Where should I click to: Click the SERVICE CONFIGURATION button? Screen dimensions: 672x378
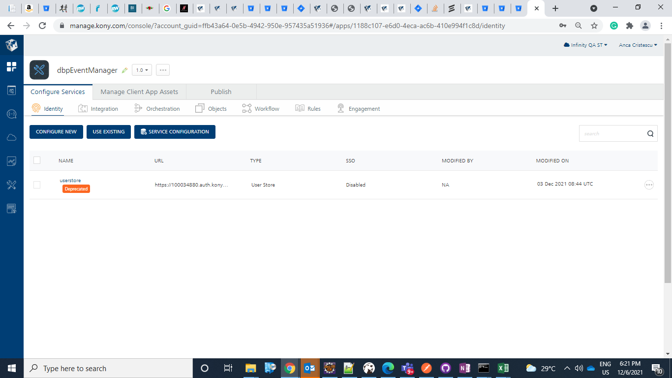[175, 132]
